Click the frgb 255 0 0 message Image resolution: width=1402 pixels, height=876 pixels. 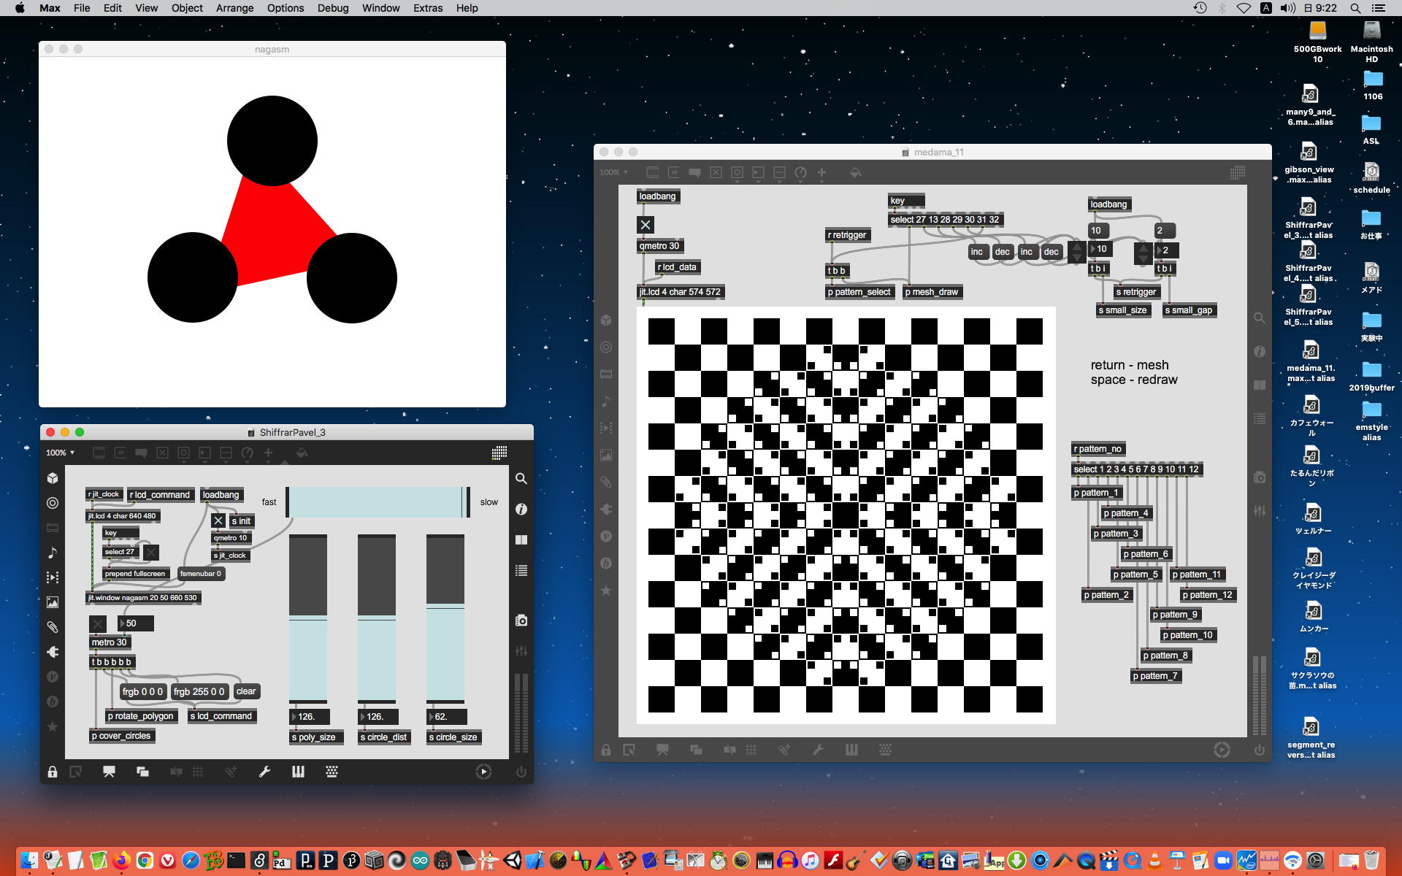199,691
